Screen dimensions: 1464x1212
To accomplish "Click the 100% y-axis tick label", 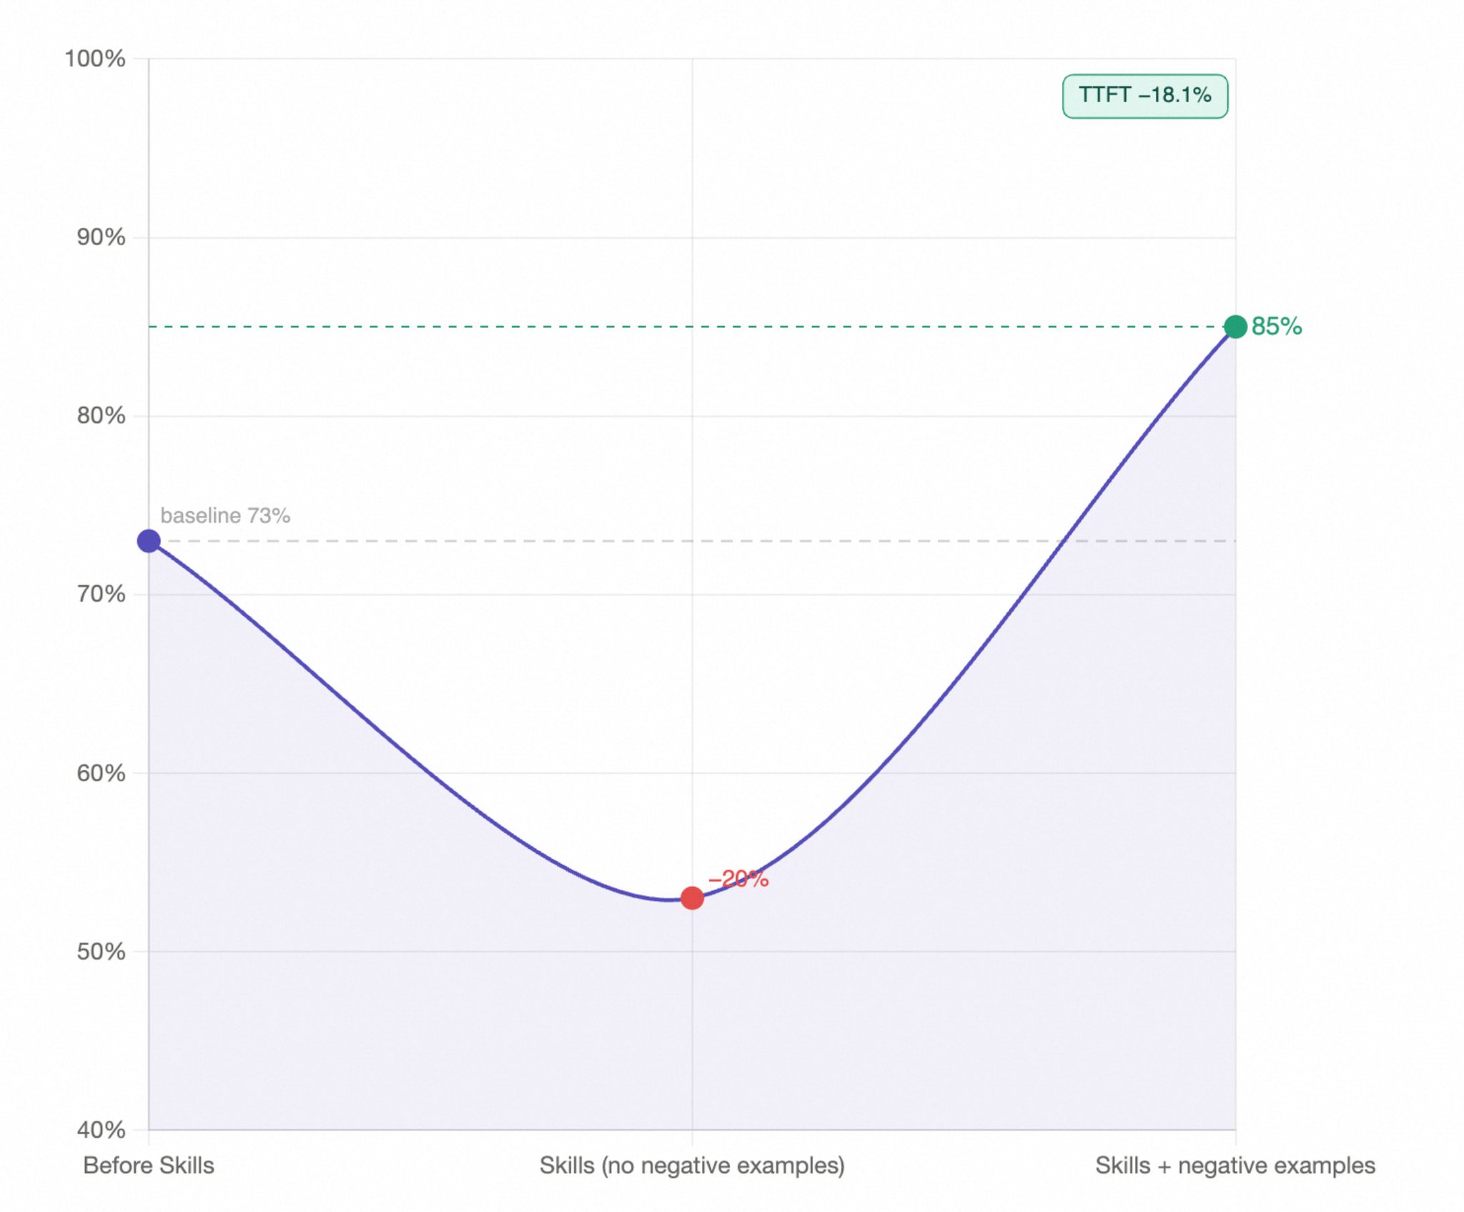I will 95,59.
